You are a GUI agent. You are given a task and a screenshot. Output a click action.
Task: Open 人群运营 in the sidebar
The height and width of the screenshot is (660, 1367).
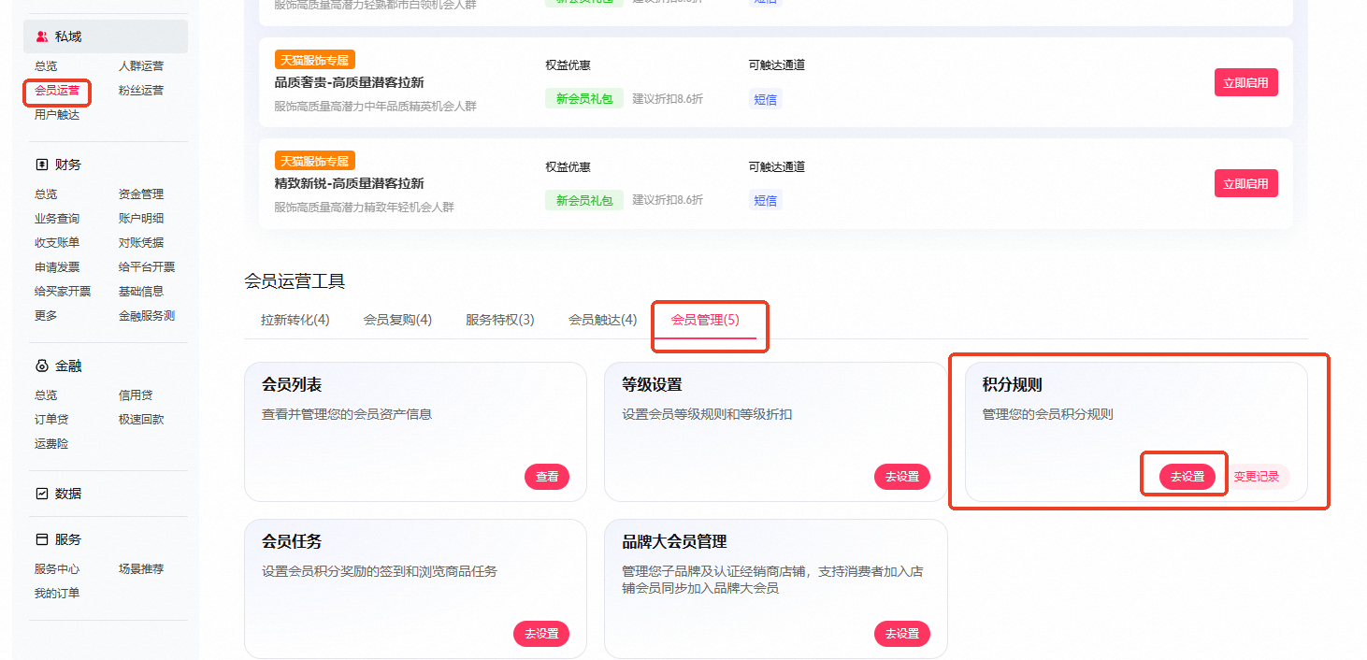pyautogui.click(x=141, y=66)
